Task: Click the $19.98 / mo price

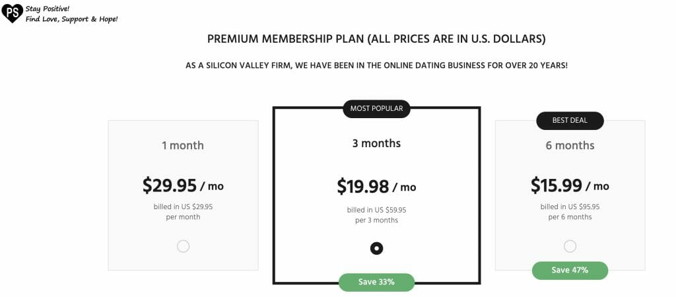Action: (376, 186)
